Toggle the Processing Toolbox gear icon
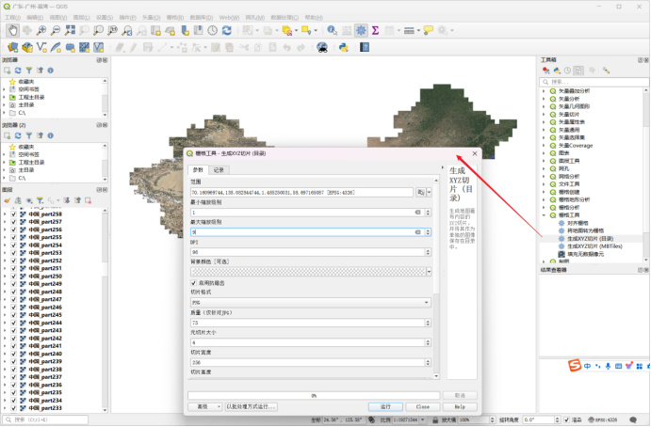This screenshot has width=651, height=427. [x=361, y=30]
